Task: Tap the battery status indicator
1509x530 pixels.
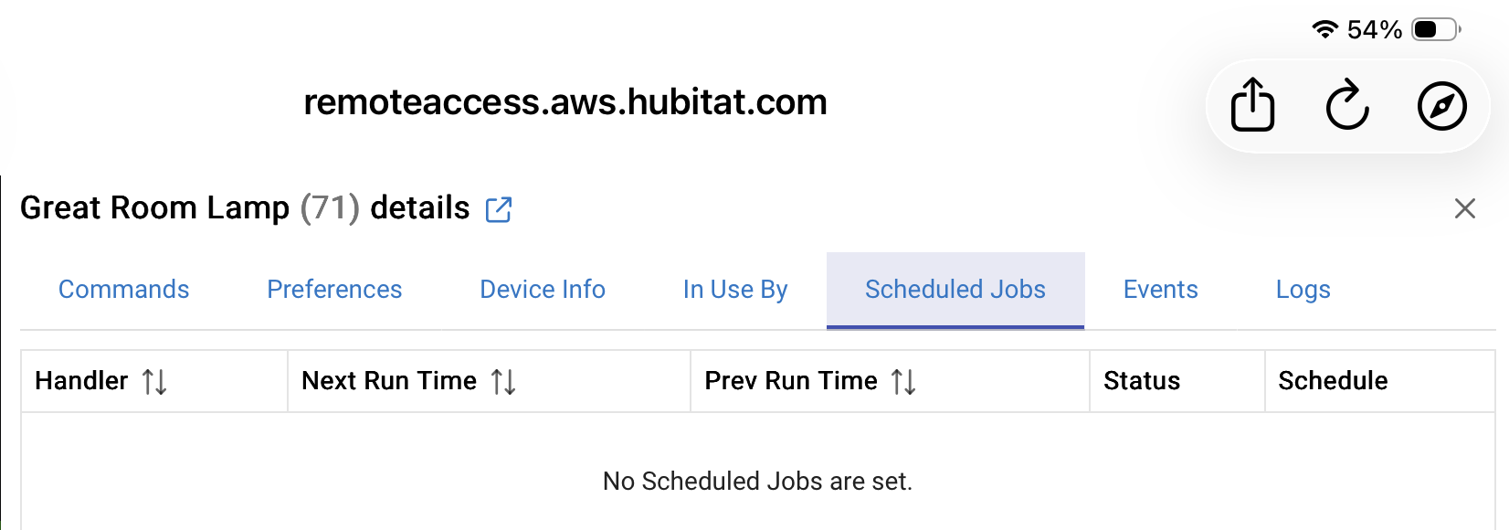Action: pyautogui.click(x=1435, y=29)
